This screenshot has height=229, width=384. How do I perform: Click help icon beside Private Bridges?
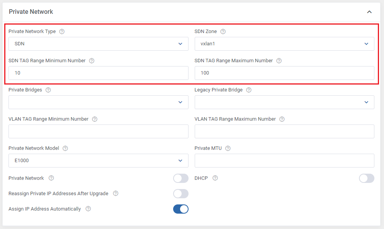(x=48, y=90)
